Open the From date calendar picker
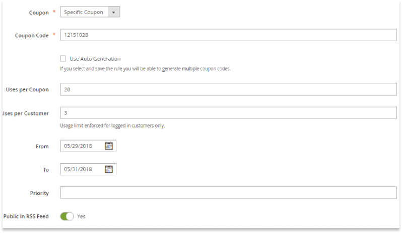 (109, 146)
